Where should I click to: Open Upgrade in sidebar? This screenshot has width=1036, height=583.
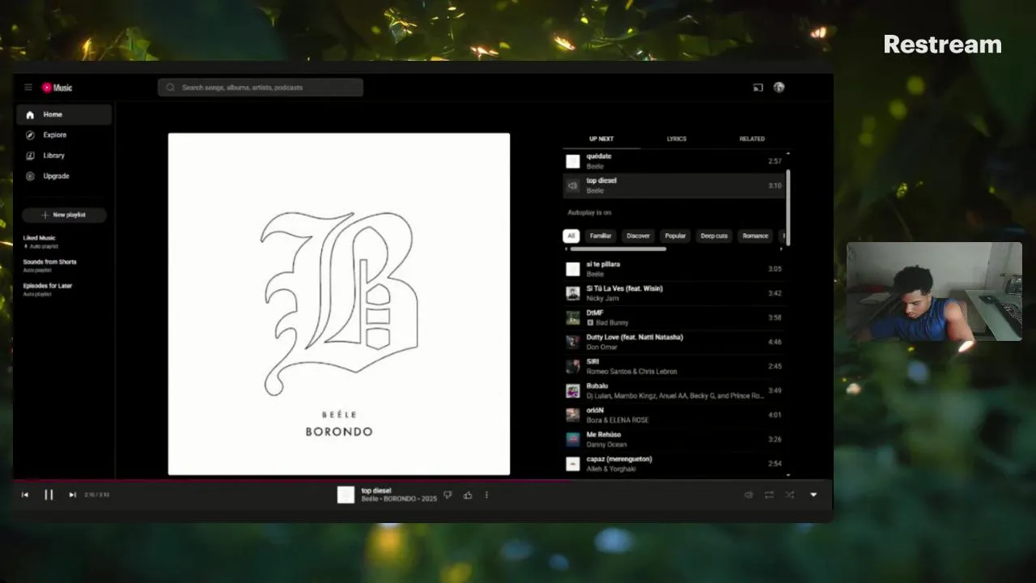[x=64, y=176]
